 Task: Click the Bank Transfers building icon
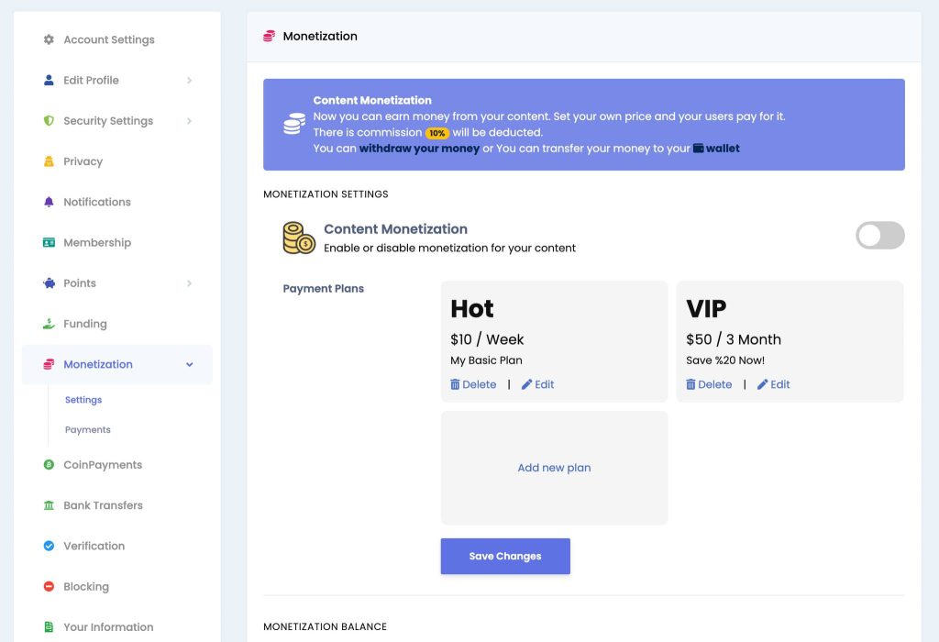49,505
